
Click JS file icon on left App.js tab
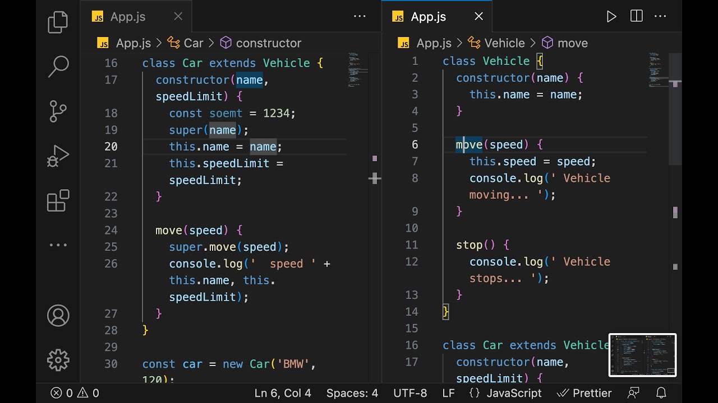pyautogui.click(x=98, y=17)
